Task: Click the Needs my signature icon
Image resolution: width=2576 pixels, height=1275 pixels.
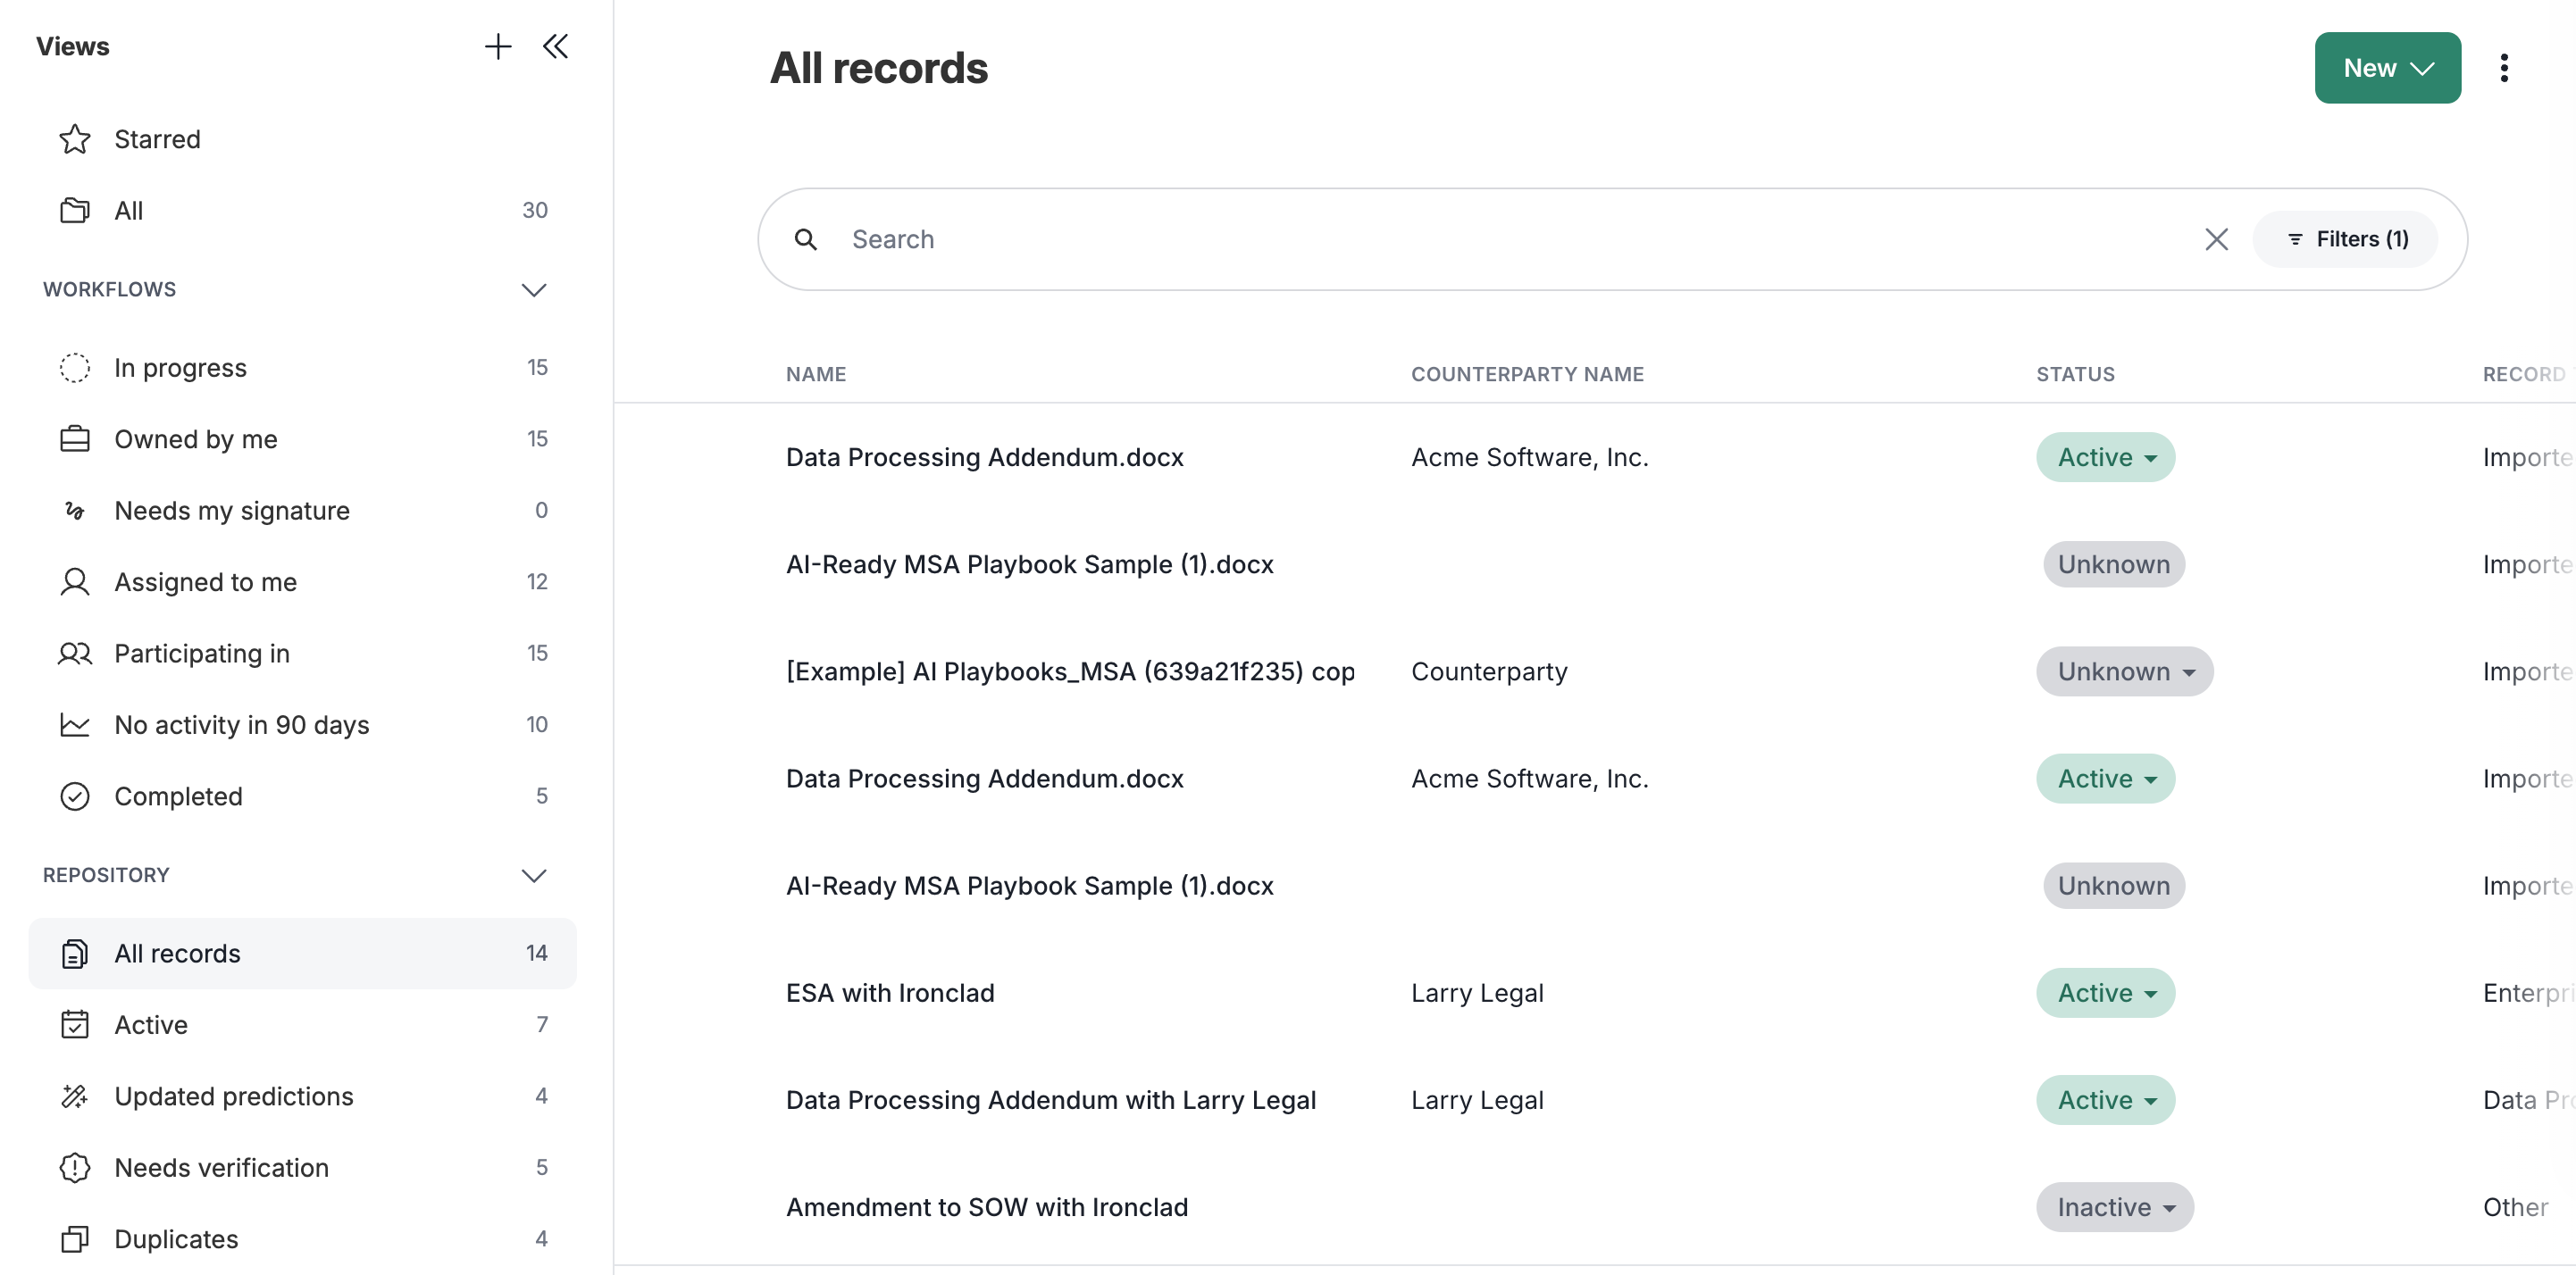Action: pos(75,510)
